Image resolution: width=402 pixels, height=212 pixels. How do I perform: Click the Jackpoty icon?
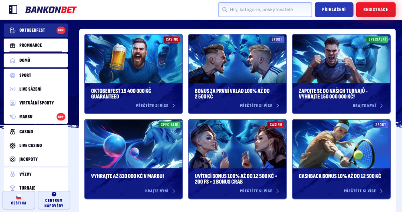(x=12, y=159)
